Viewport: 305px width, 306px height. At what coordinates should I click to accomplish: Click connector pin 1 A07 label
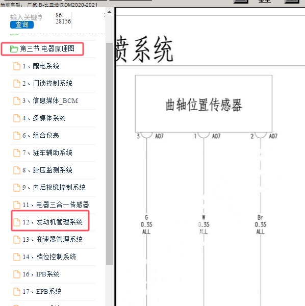[207, 136]
